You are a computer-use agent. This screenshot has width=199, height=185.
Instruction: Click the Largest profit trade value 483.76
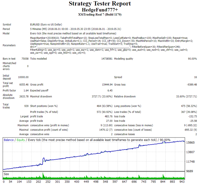(108, 117)
